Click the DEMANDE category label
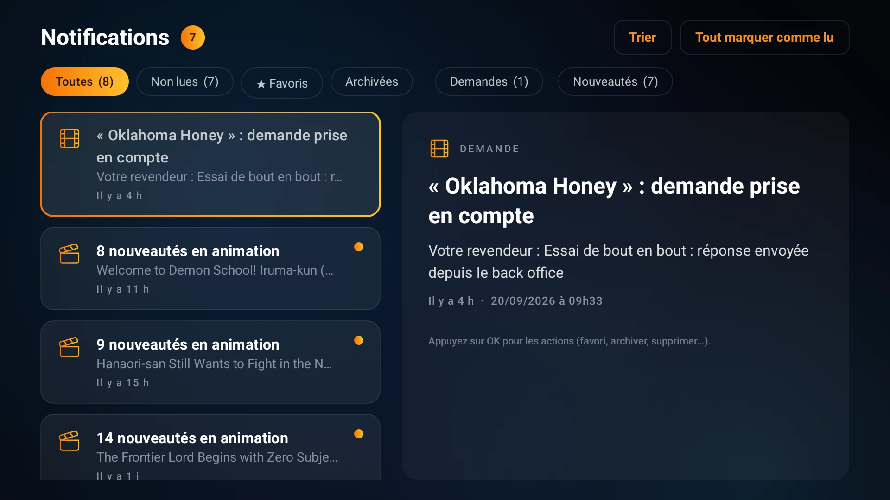This screenshot has height=500, width=890. [x=489, y=149]
